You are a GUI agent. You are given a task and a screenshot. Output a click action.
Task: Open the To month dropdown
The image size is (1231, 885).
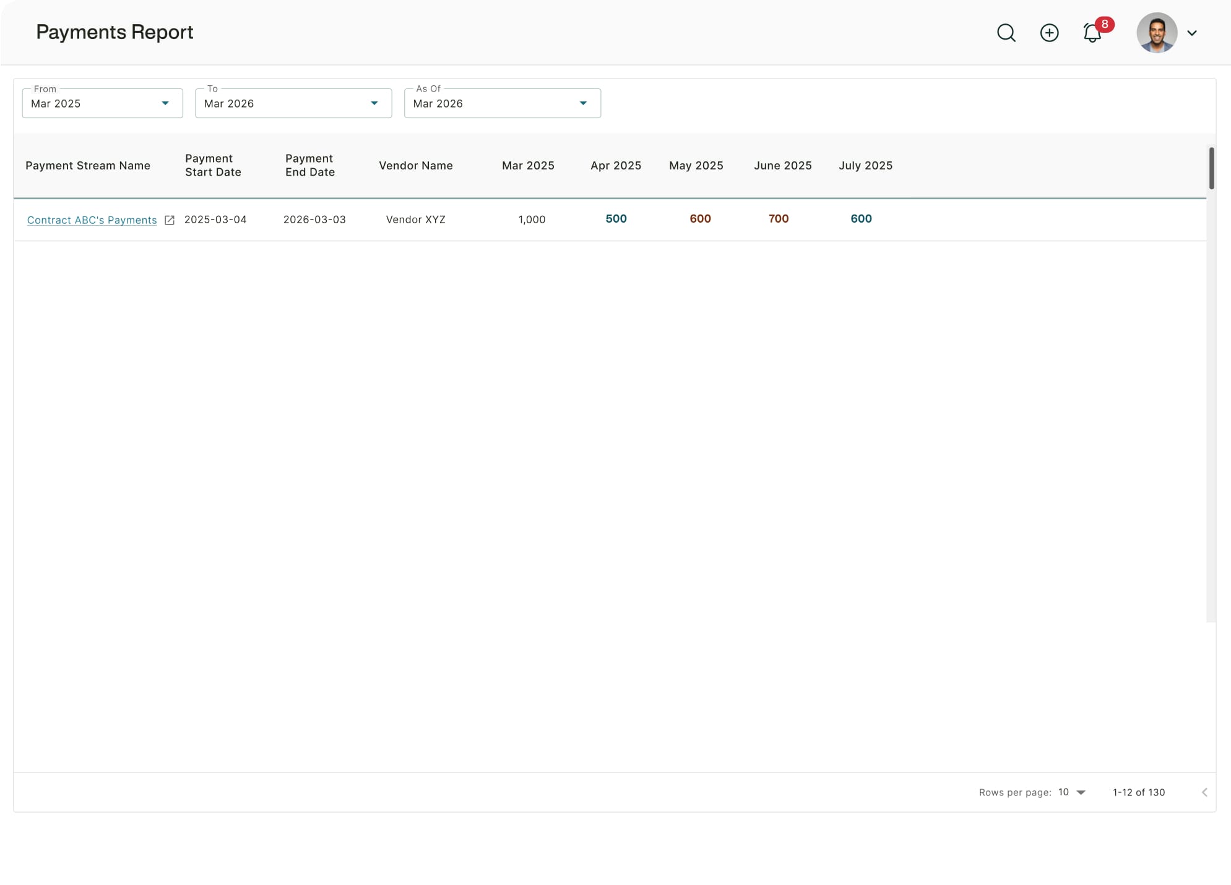(293, 103)
